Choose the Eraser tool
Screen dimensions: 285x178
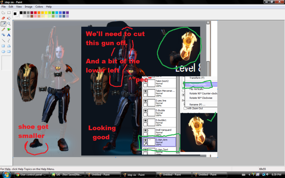point(3,18)
